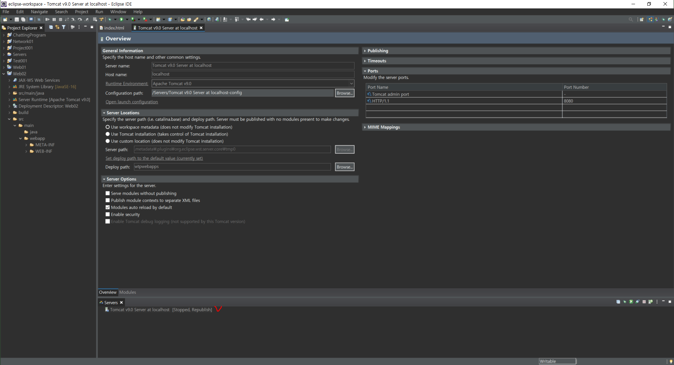This screenshot has width=674, height=365.
Task: Switch to Java EE perspective icon
Action: pyautogui.click(x=650, y=19)
